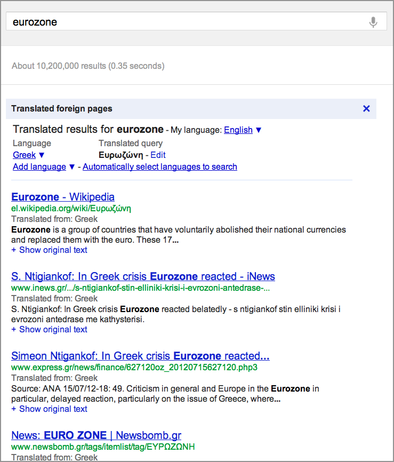
Task: Click Automatically select languages to search
Action: pyautogui.click(x=160, y=166)
